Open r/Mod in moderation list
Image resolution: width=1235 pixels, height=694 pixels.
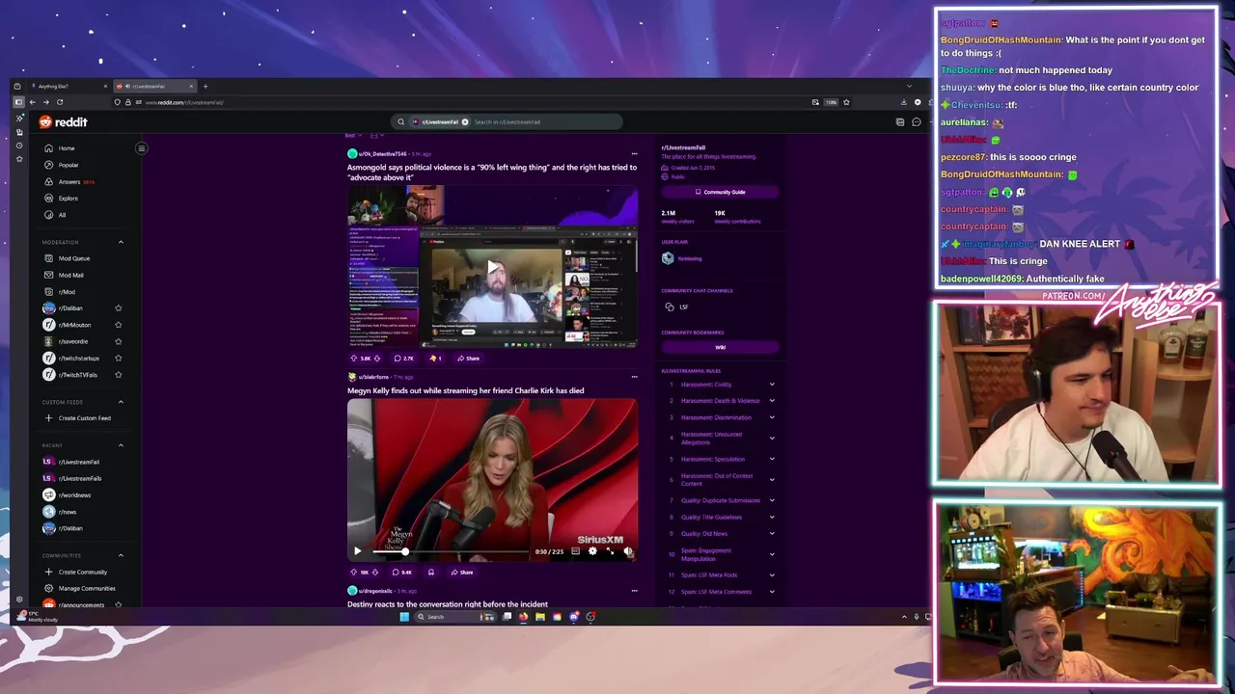67,291
